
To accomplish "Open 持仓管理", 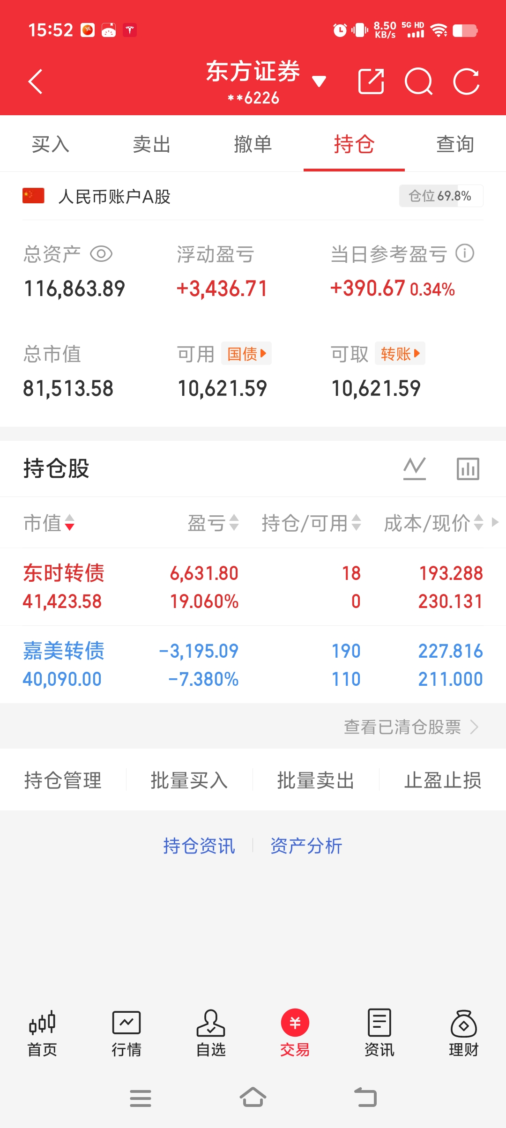I will click(63, 780).
